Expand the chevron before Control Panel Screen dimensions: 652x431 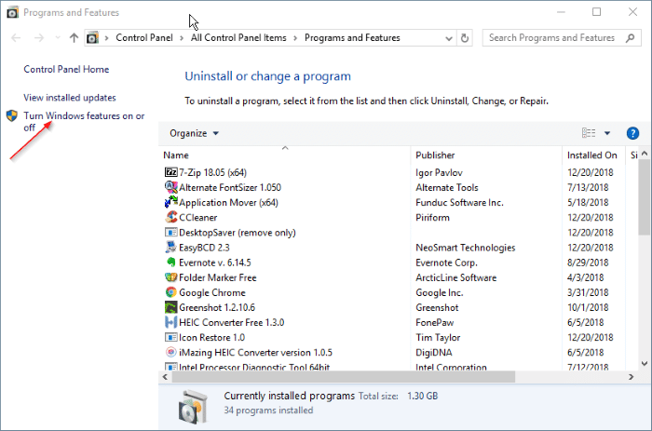coord(106,38)
